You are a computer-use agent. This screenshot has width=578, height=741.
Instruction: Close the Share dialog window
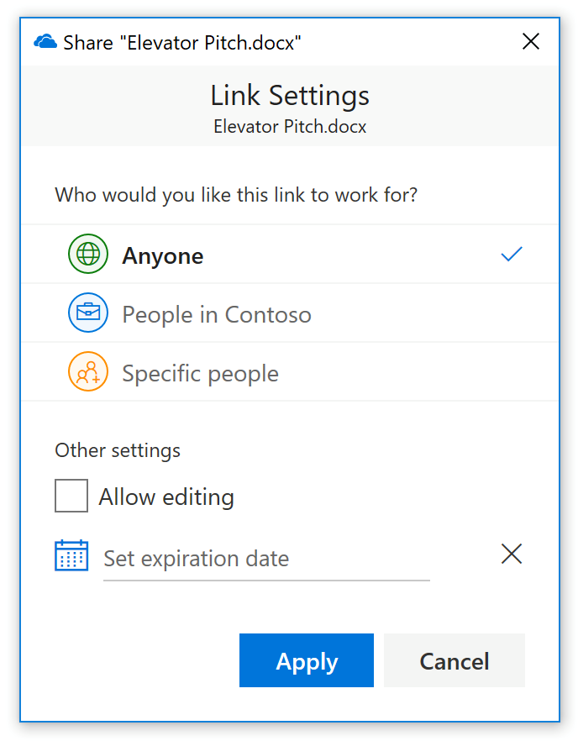[x=531, y=42]
